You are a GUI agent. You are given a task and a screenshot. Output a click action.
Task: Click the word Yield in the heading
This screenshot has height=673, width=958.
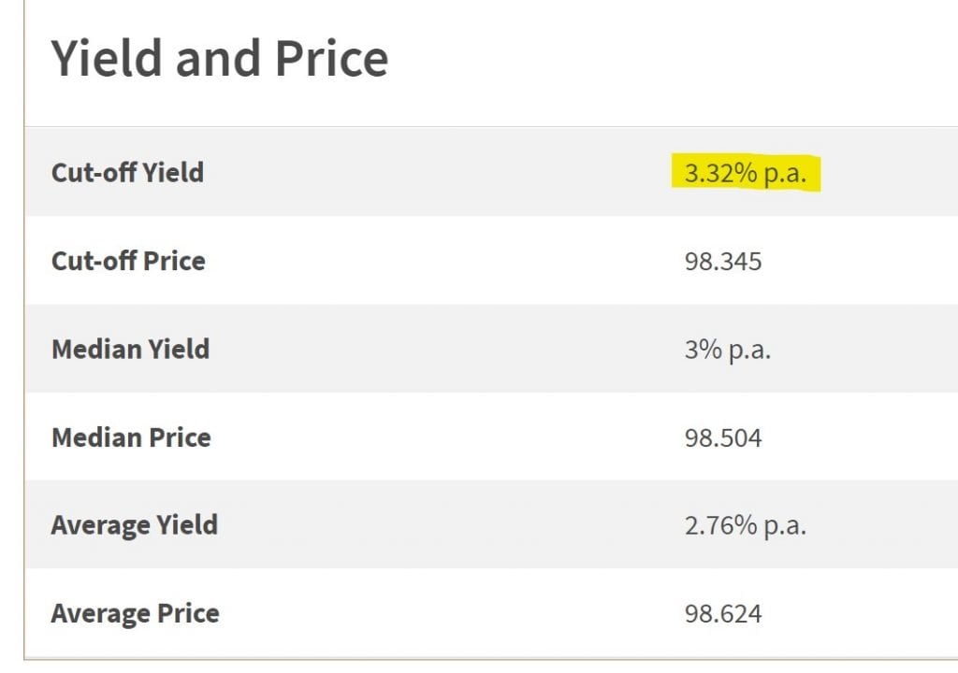(107, 59)
